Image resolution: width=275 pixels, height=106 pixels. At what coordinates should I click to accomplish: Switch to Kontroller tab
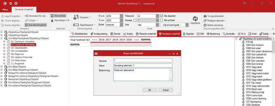pos(229,34)
